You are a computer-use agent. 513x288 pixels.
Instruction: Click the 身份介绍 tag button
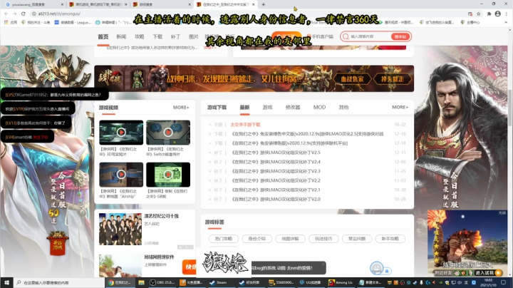point(256,239)
